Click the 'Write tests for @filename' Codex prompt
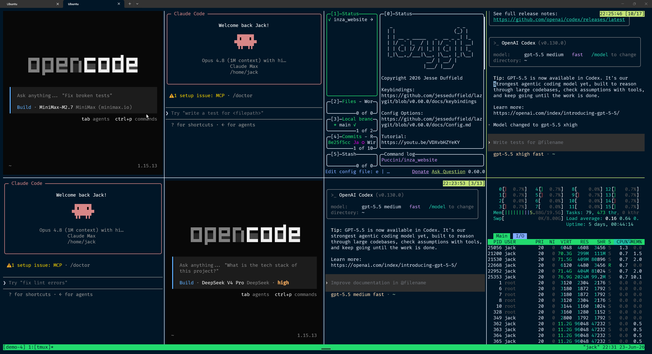The height and width of the screenshot is (354, 652). pos(566,142)
